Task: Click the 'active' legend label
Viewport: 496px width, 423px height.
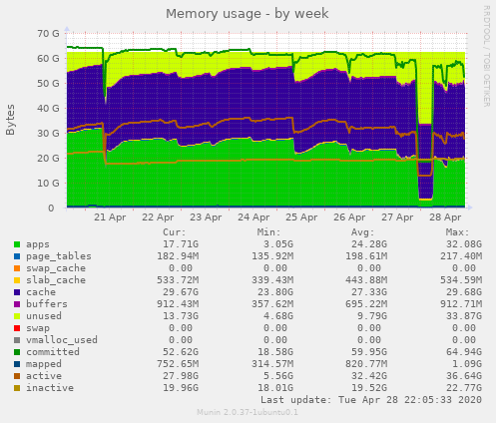Action: [x=44, y=376]
